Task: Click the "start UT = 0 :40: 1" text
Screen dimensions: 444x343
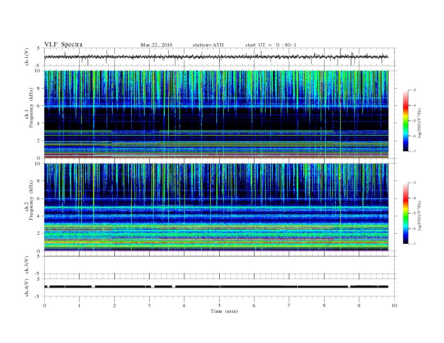Action: click(x=271, y=45)
